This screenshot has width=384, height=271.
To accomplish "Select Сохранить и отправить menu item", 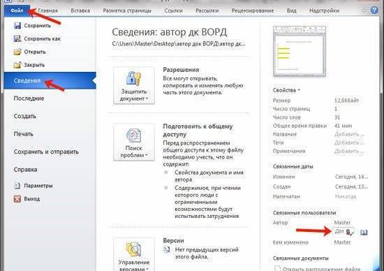I will click(x=46, y=152).
